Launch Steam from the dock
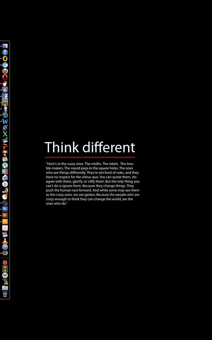 coord(5,253)
